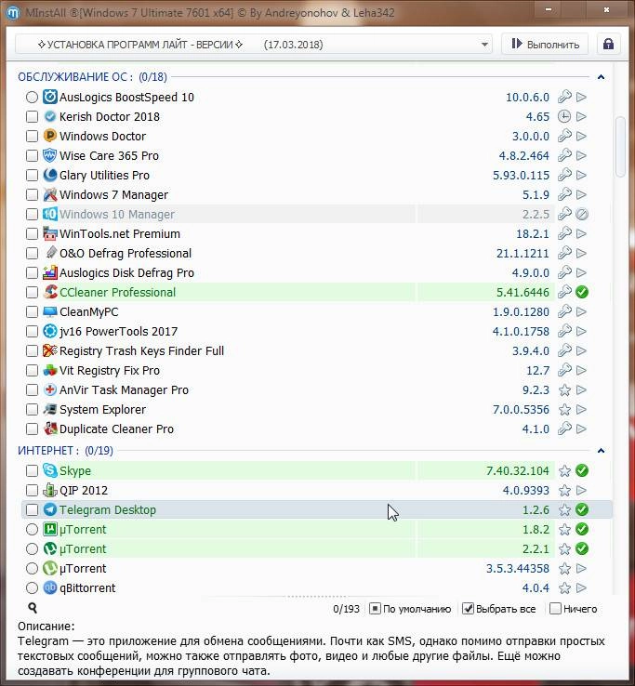Click star icon for System Explorer
Screen dimensions: 635x686
pos(564,410)
